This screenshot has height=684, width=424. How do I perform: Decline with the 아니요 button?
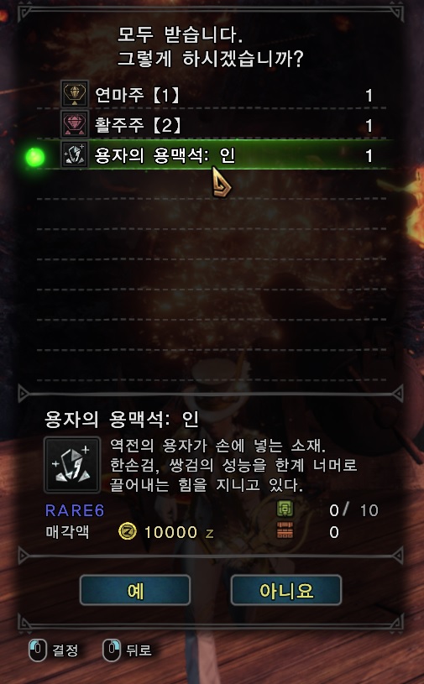click(x=286, y=590)
